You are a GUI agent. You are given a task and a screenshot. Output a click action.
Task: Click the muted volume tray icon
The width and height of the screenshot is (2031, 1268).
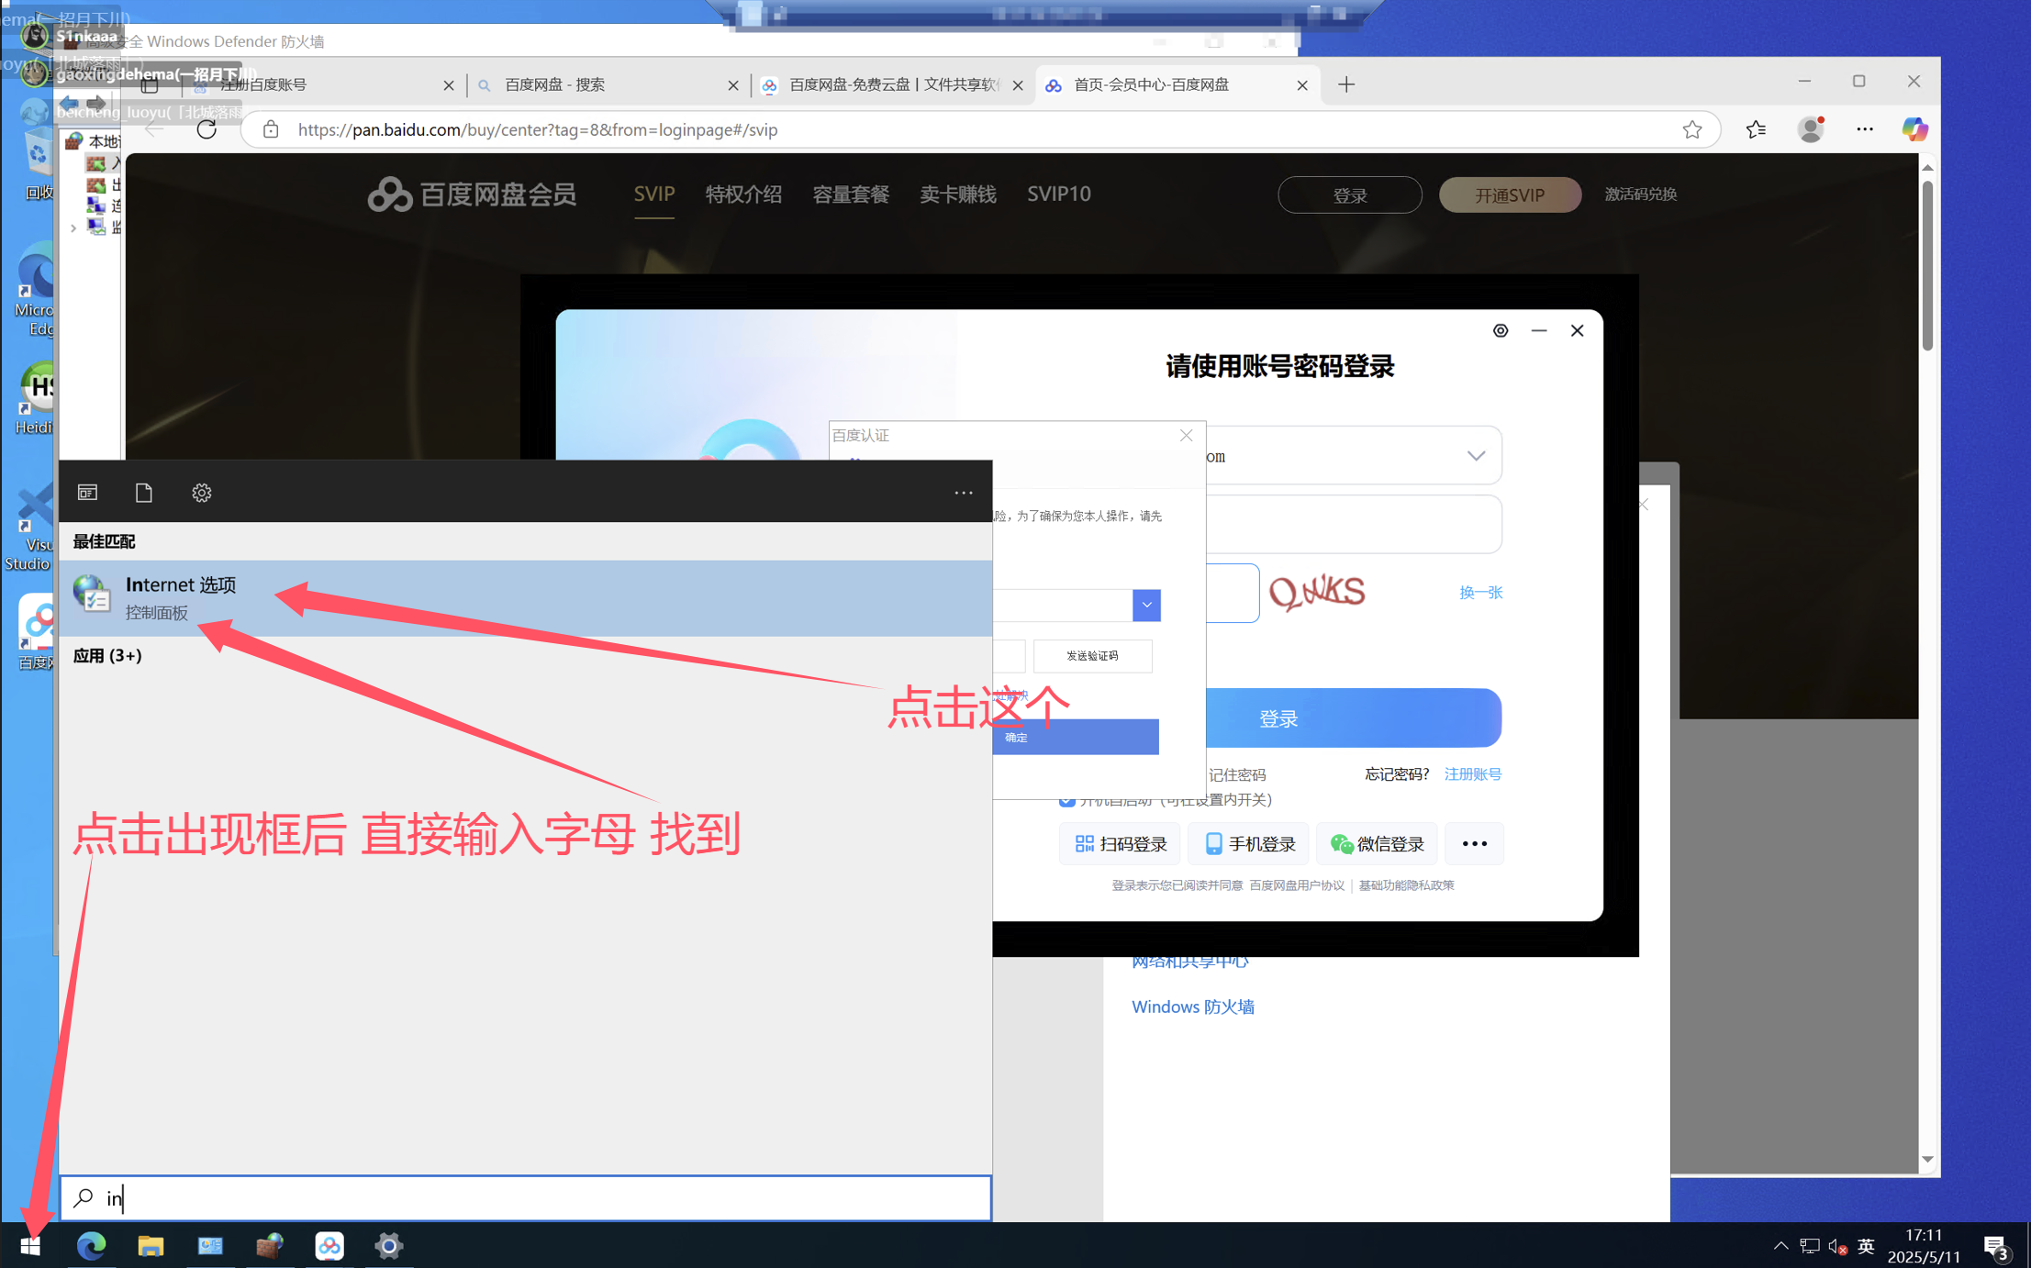pyautogui.click(x=1837, y=1245)
